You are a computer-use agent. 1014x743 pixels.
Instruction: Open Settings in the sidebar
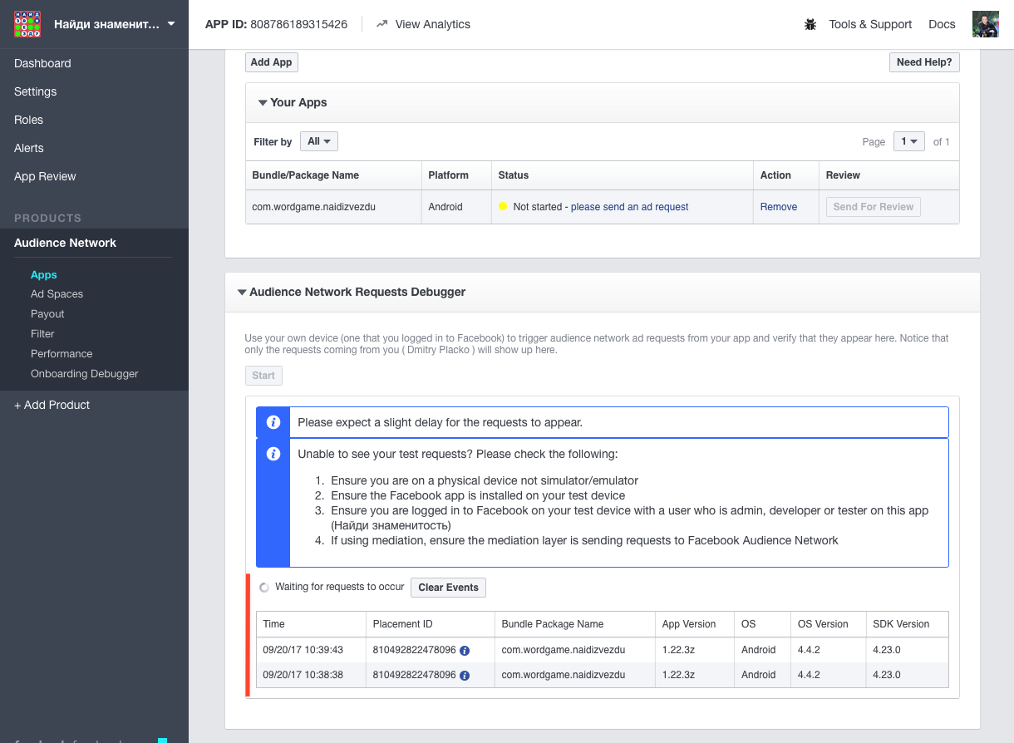pyautogui.click(x=36, y=91)
